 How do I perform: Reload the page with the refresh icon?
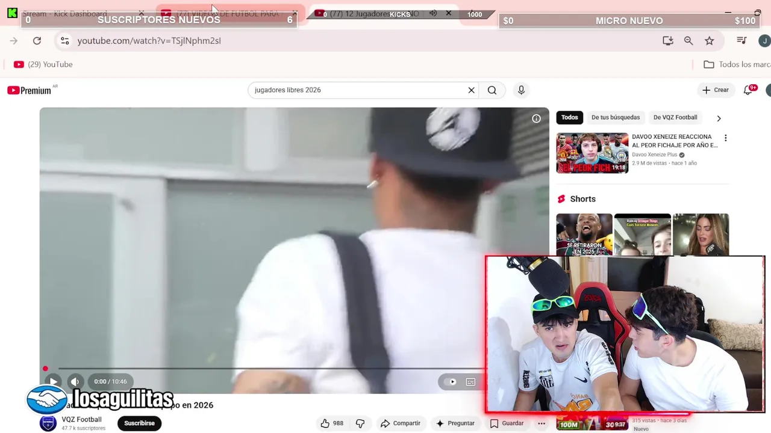[x=37, y=40]
